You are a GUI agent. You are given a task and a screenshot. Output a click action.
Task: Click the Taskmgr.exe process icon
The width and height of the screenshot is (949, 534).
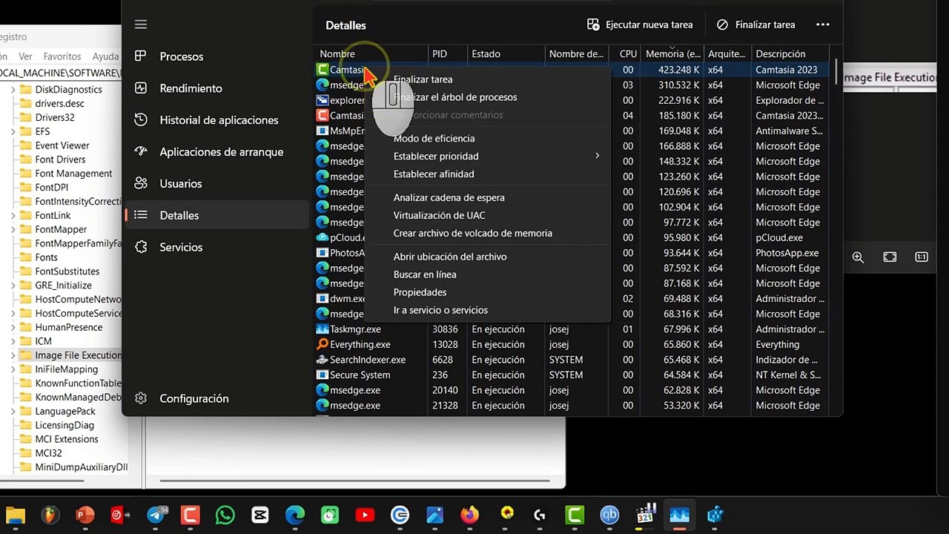323,329
